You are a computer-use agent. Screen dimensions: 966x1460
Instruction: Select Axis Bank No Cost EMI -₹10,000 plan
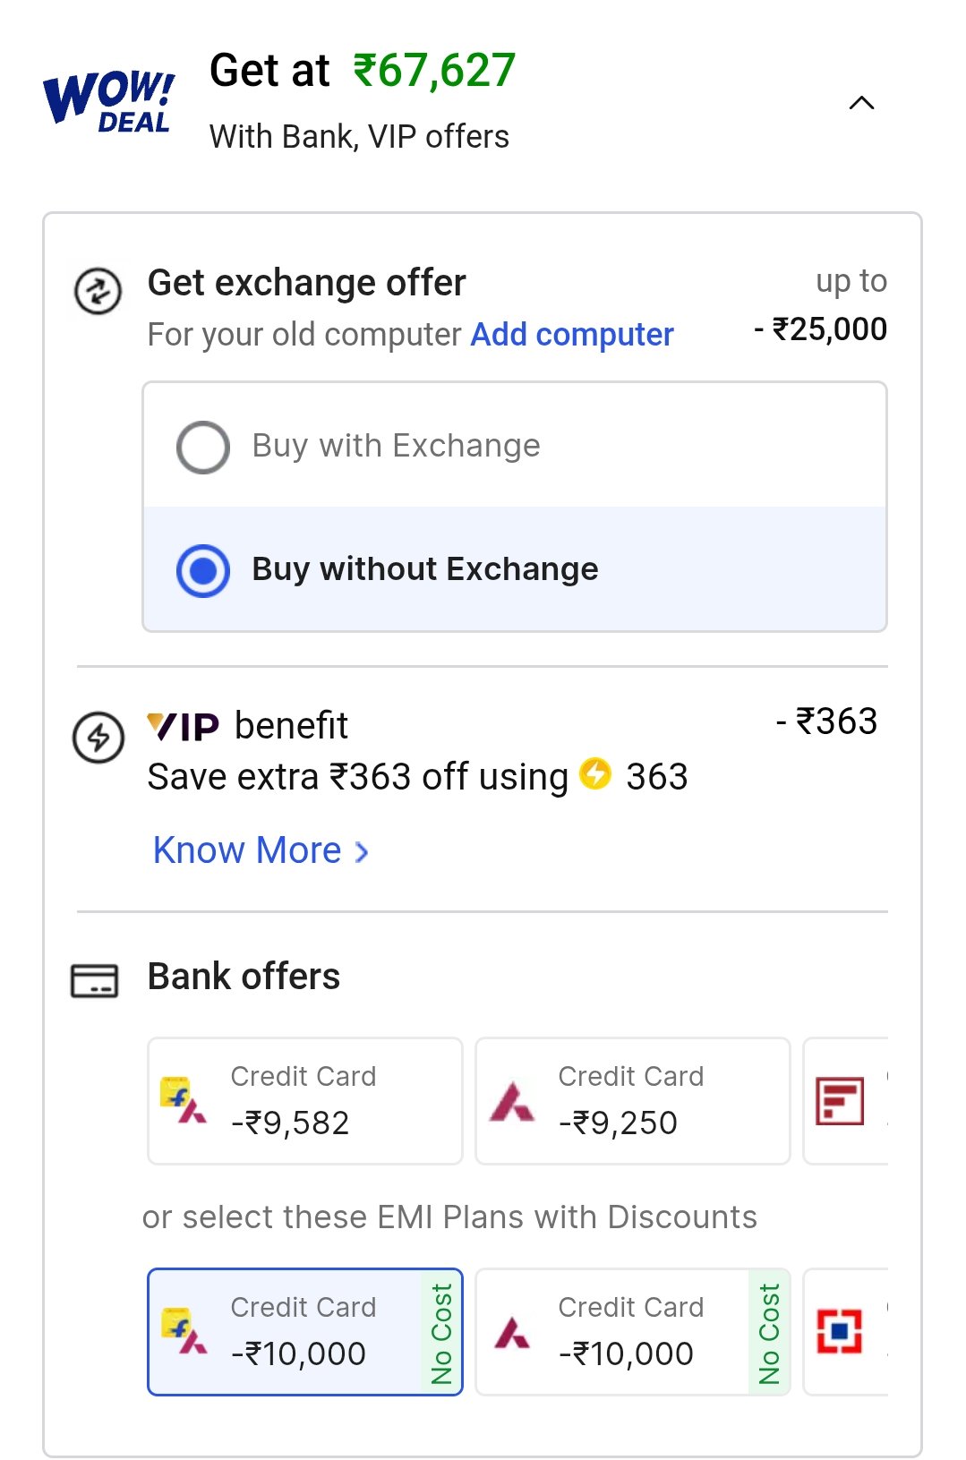point(633,1332)
